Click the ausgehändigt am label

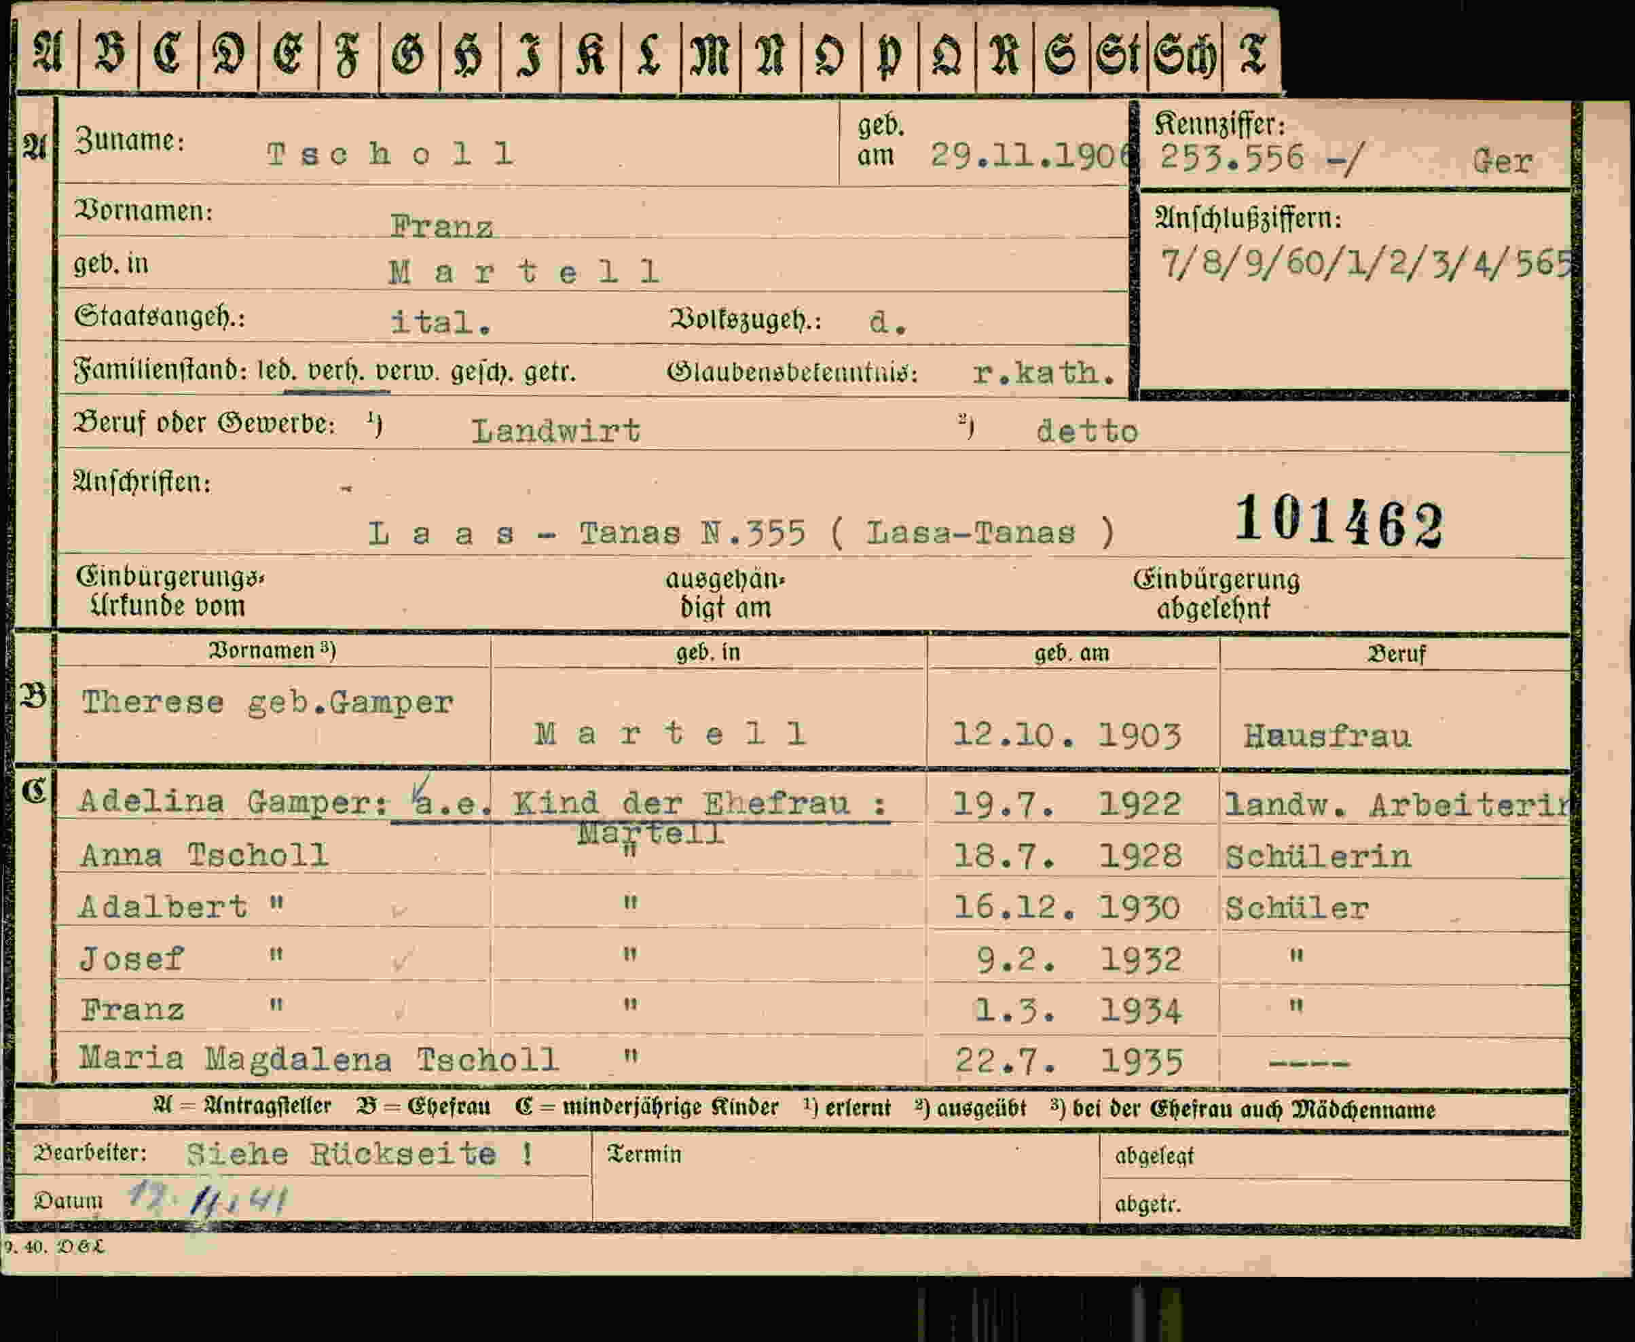pyautogui.click(x=726, y=594)
